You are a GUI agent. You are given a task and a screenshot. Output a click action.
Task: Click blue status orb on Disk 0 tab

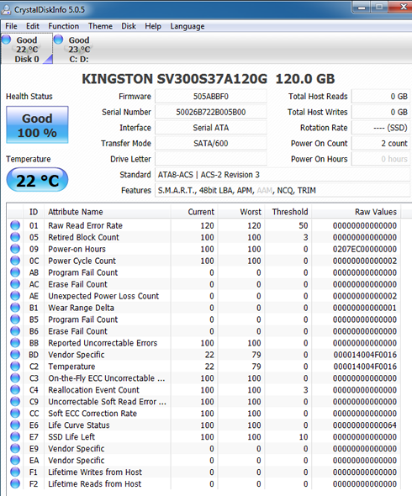[x=6, y=40]
